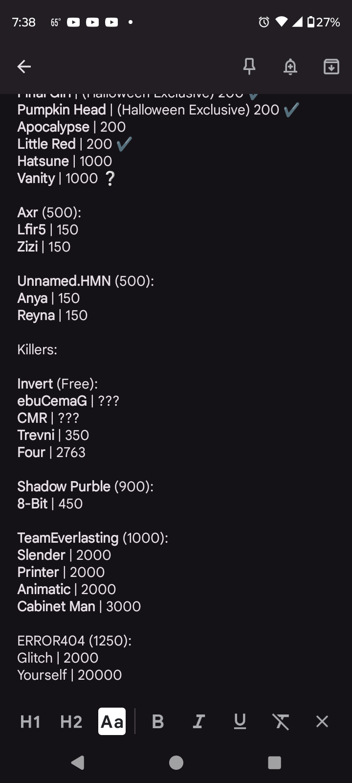Place cursor on TeamEverlasting (1000): line
The height and width of the screenshot is (783, 352).
pos(93,538)
